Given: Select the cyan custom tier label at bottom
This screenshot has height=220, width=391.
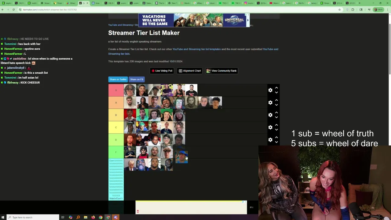Looking at the screenshot, I should click(x=116, y=179).
